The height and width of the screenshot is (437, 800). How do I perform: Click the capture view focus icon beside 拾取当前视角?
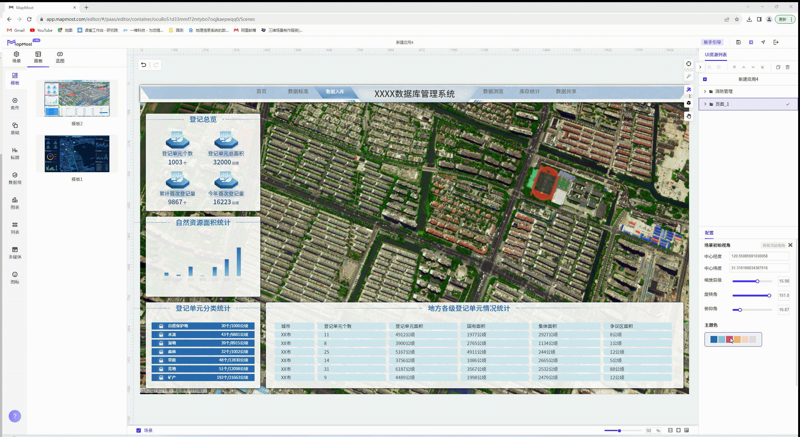(x=791, y=245)
